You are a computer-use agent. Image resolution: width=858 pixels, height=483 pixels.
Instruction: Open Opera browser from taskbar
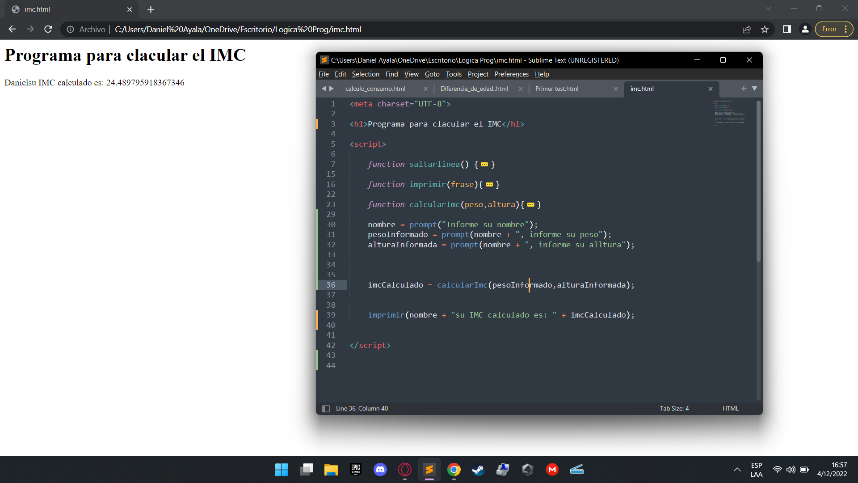point(405,470)
